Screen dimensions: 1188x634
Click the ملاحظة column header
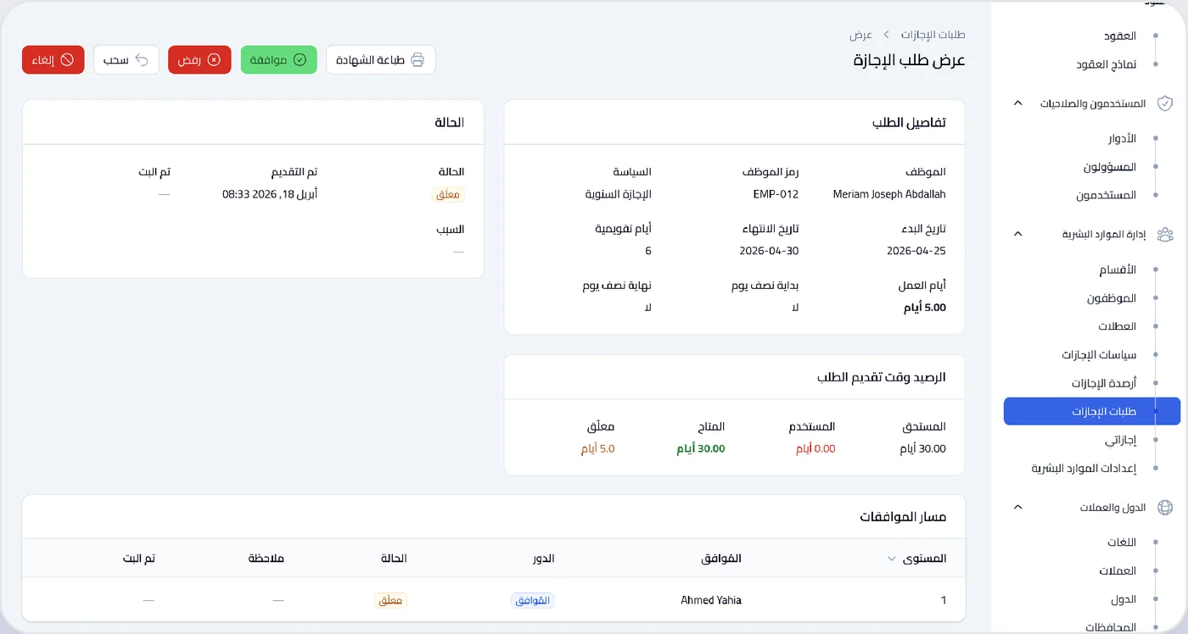pos(266,559)
